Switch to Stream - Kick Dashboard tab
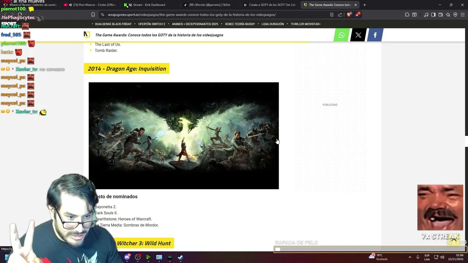468x263 pixels. click(149, 5)
